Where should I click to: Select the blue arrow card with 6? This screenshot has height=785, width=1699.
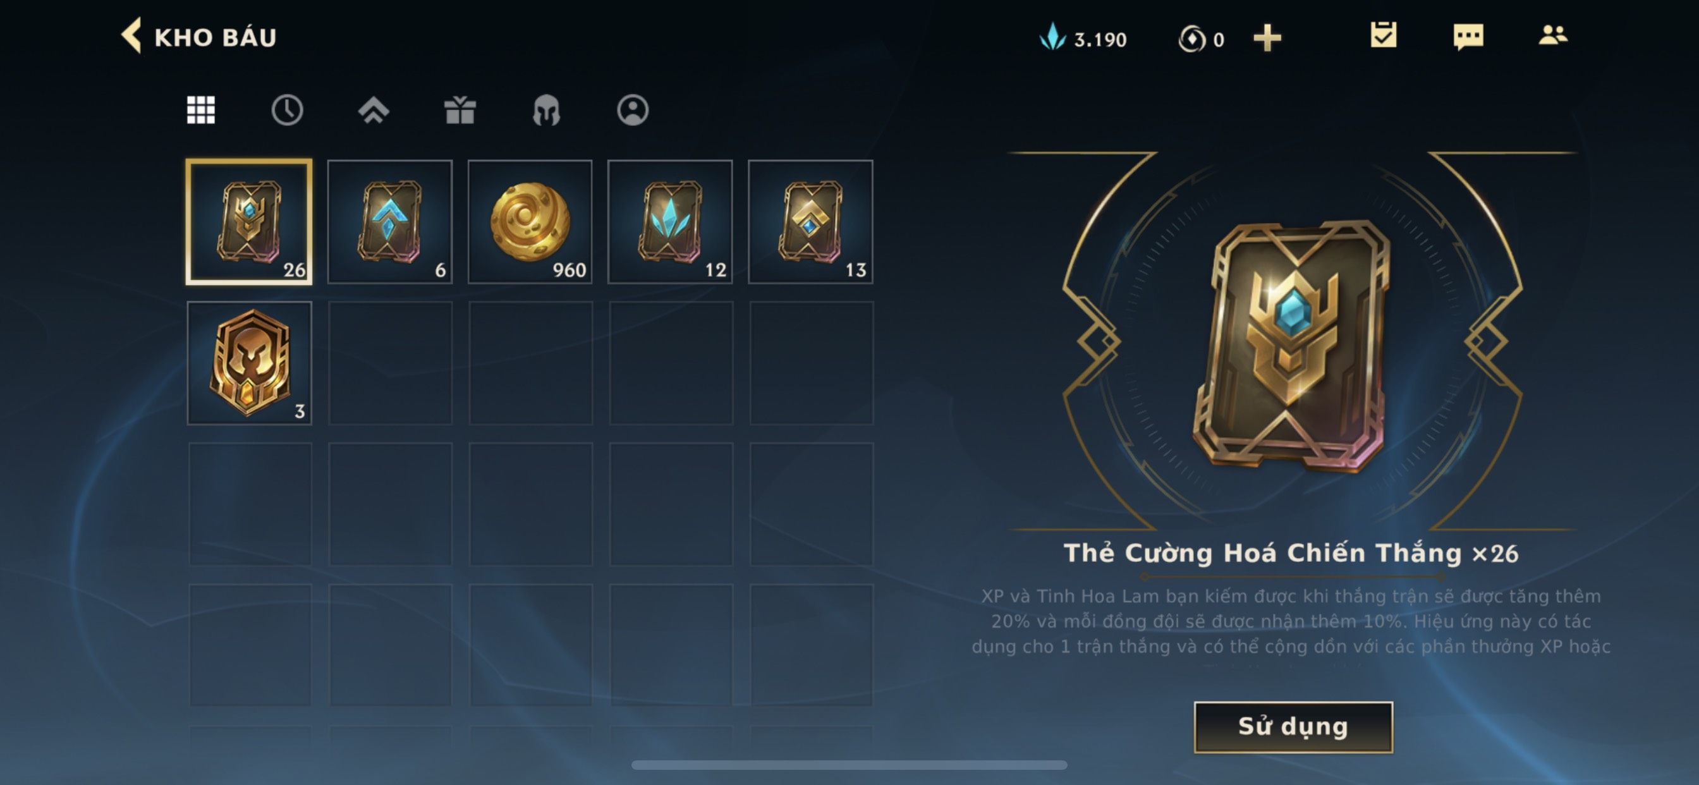click(390, 222)
